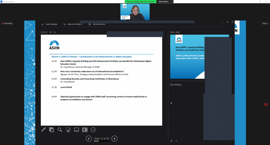Open Display Settings dropdown
270x145 pixels.
pyautogui.click(x=75, y=24)
